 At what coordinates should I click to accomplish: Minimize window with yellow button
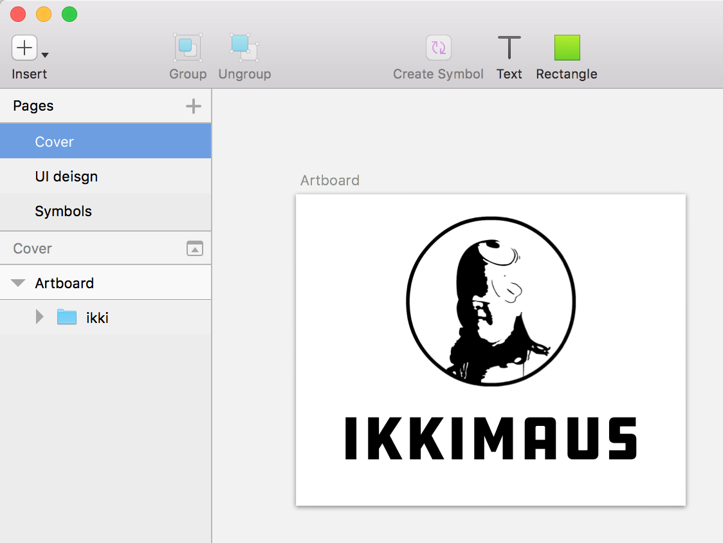[44, 14]
